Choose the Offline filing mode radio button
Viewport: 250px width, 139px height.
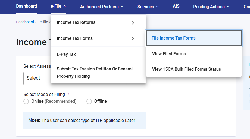click(89, 101)
